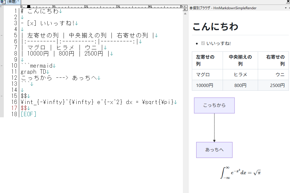Click the double-chevron at the left margin top
Viewport: 290px width, 193px height.
(1, 6)
